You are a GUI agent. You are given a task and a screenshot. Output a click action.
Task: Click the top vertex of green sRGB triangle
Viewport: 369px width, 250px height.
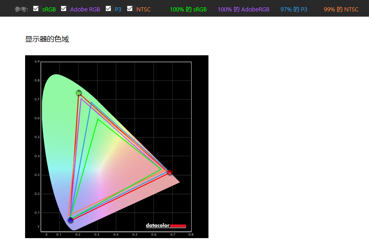point(98,119)
